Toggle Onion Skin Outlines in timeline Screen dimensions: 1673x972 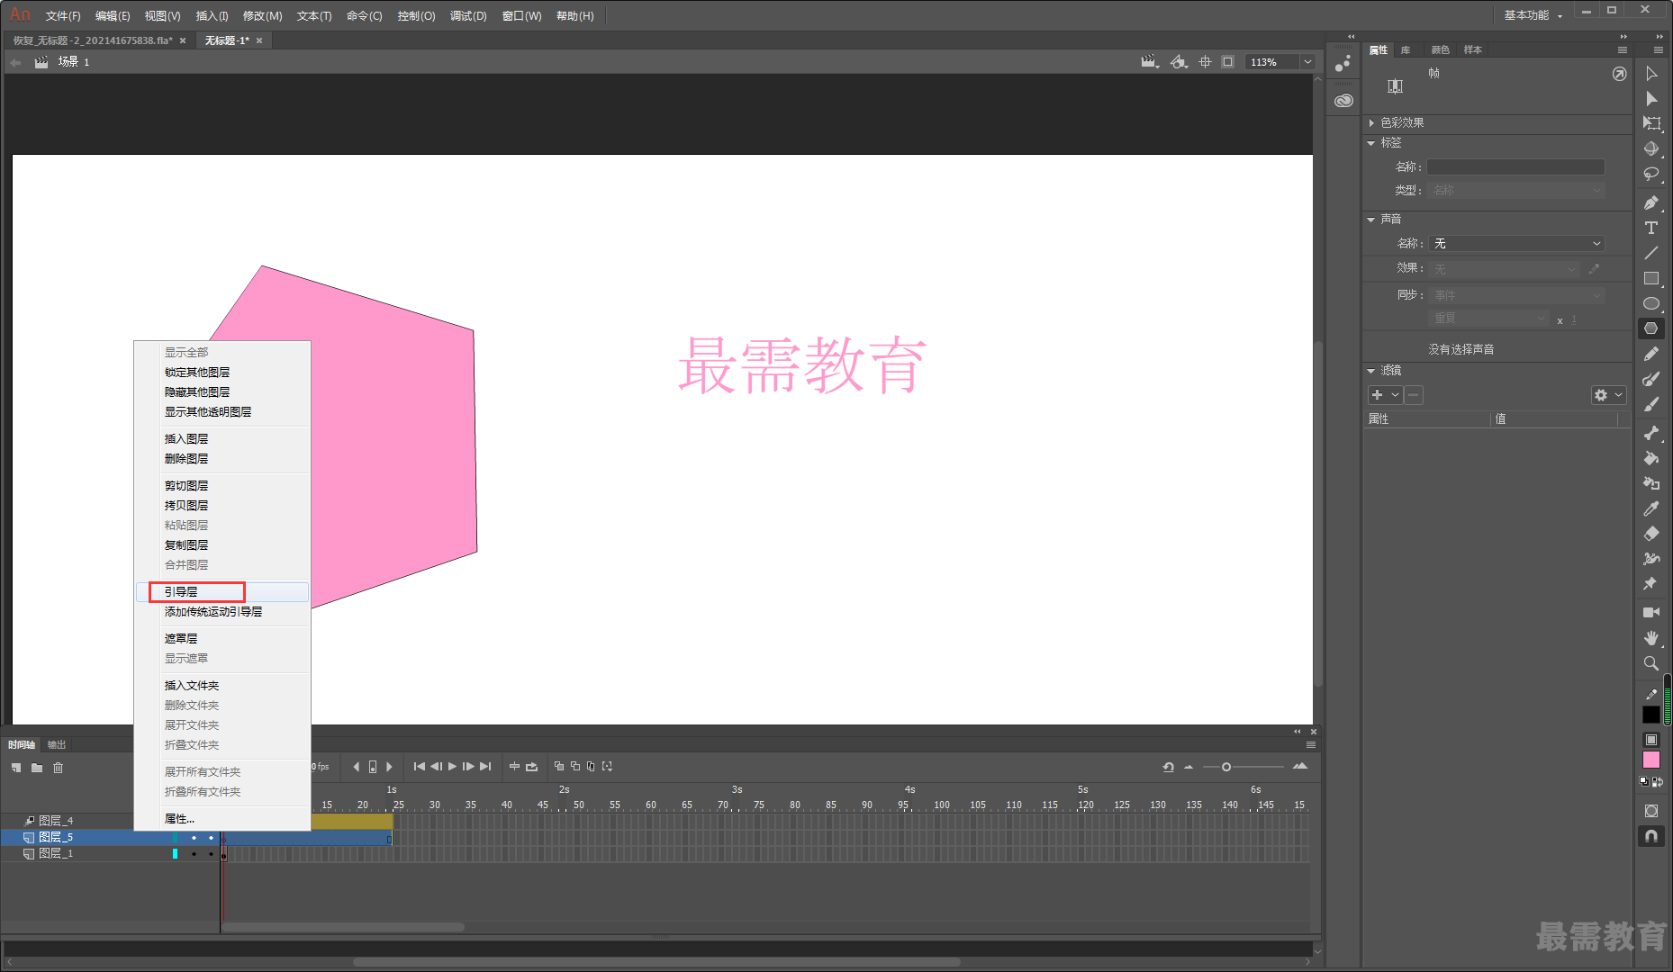pos(575,767)
